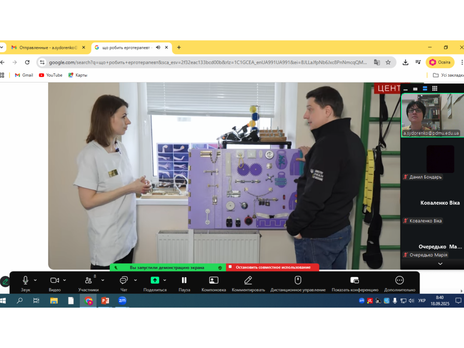Open YouTube bookmark in bookmarks bar
Image resolution: width=464 pixels, height=348 pixels.
pyautogui.click(x=50, y=75)
